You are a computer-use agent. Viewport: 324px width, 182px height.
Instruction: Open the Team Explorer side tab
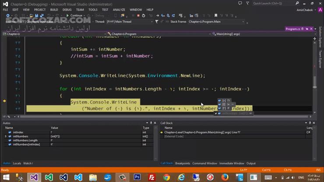[320, 59]
